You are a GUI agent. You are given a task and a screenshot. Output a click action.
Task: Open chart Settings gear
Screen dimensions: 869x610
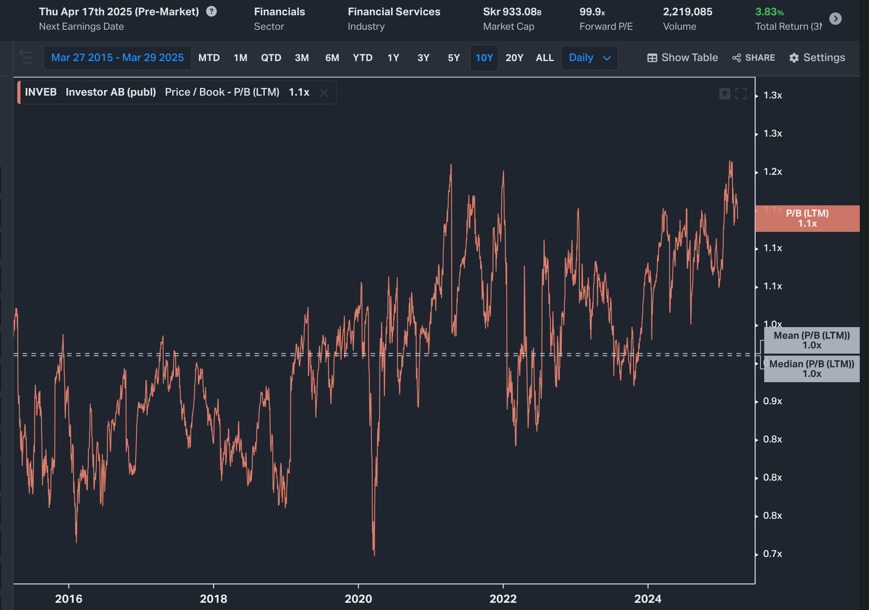coord(817,58)
